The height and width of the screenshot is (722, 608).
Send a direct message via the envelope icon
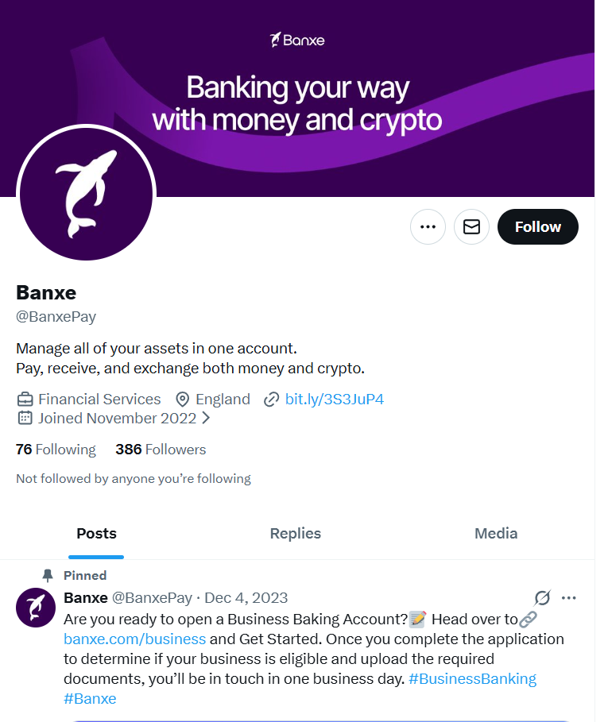pyautogui.click(x=471, y=226)
